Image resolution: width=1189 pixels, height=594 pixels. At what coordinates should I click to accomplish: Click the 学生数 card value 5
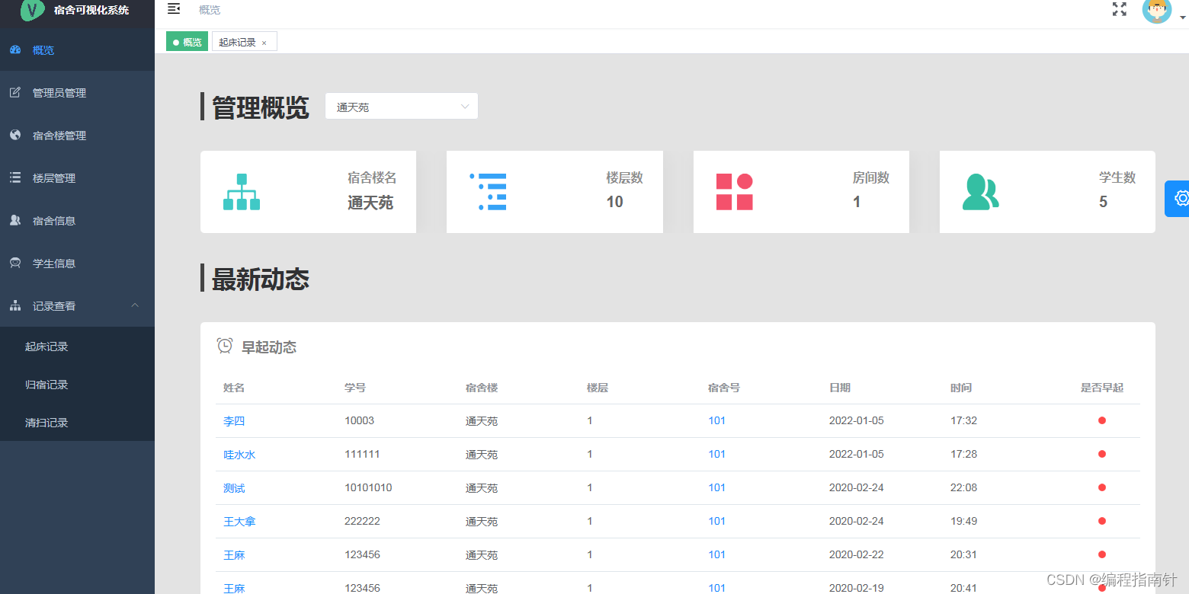[1103, 202]
